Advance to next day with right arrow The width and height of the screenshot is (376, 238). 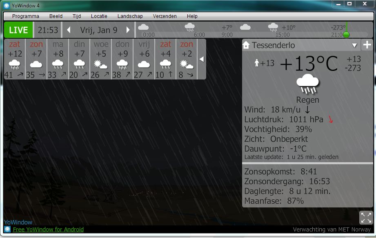[128, 30]
